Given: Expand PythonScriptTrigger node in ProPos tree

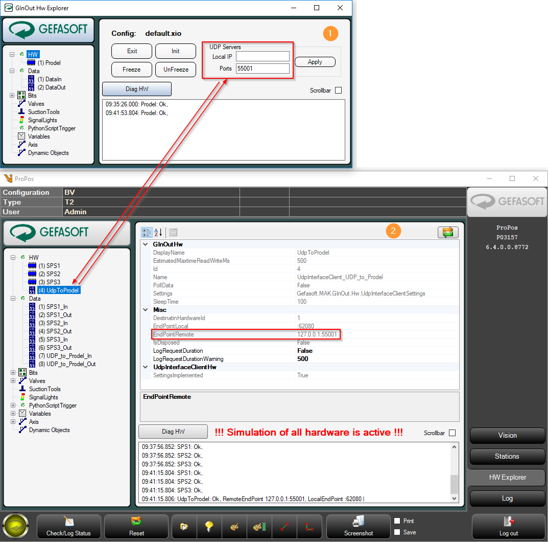Looking at the screenshot, I should [13, 405].
